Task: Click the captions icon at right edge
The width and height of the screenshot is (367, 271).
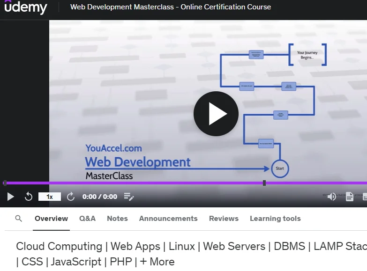Action: (365, 197)
